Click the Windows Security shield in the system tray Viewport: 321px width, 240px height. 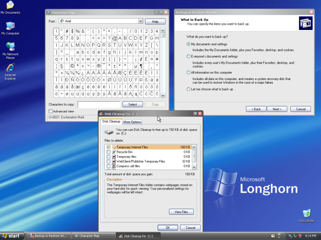click(300, 236)
